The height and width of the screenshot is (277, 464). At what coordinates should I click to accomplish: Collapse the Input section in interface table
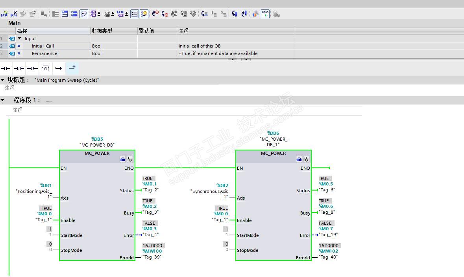[19, 39]
